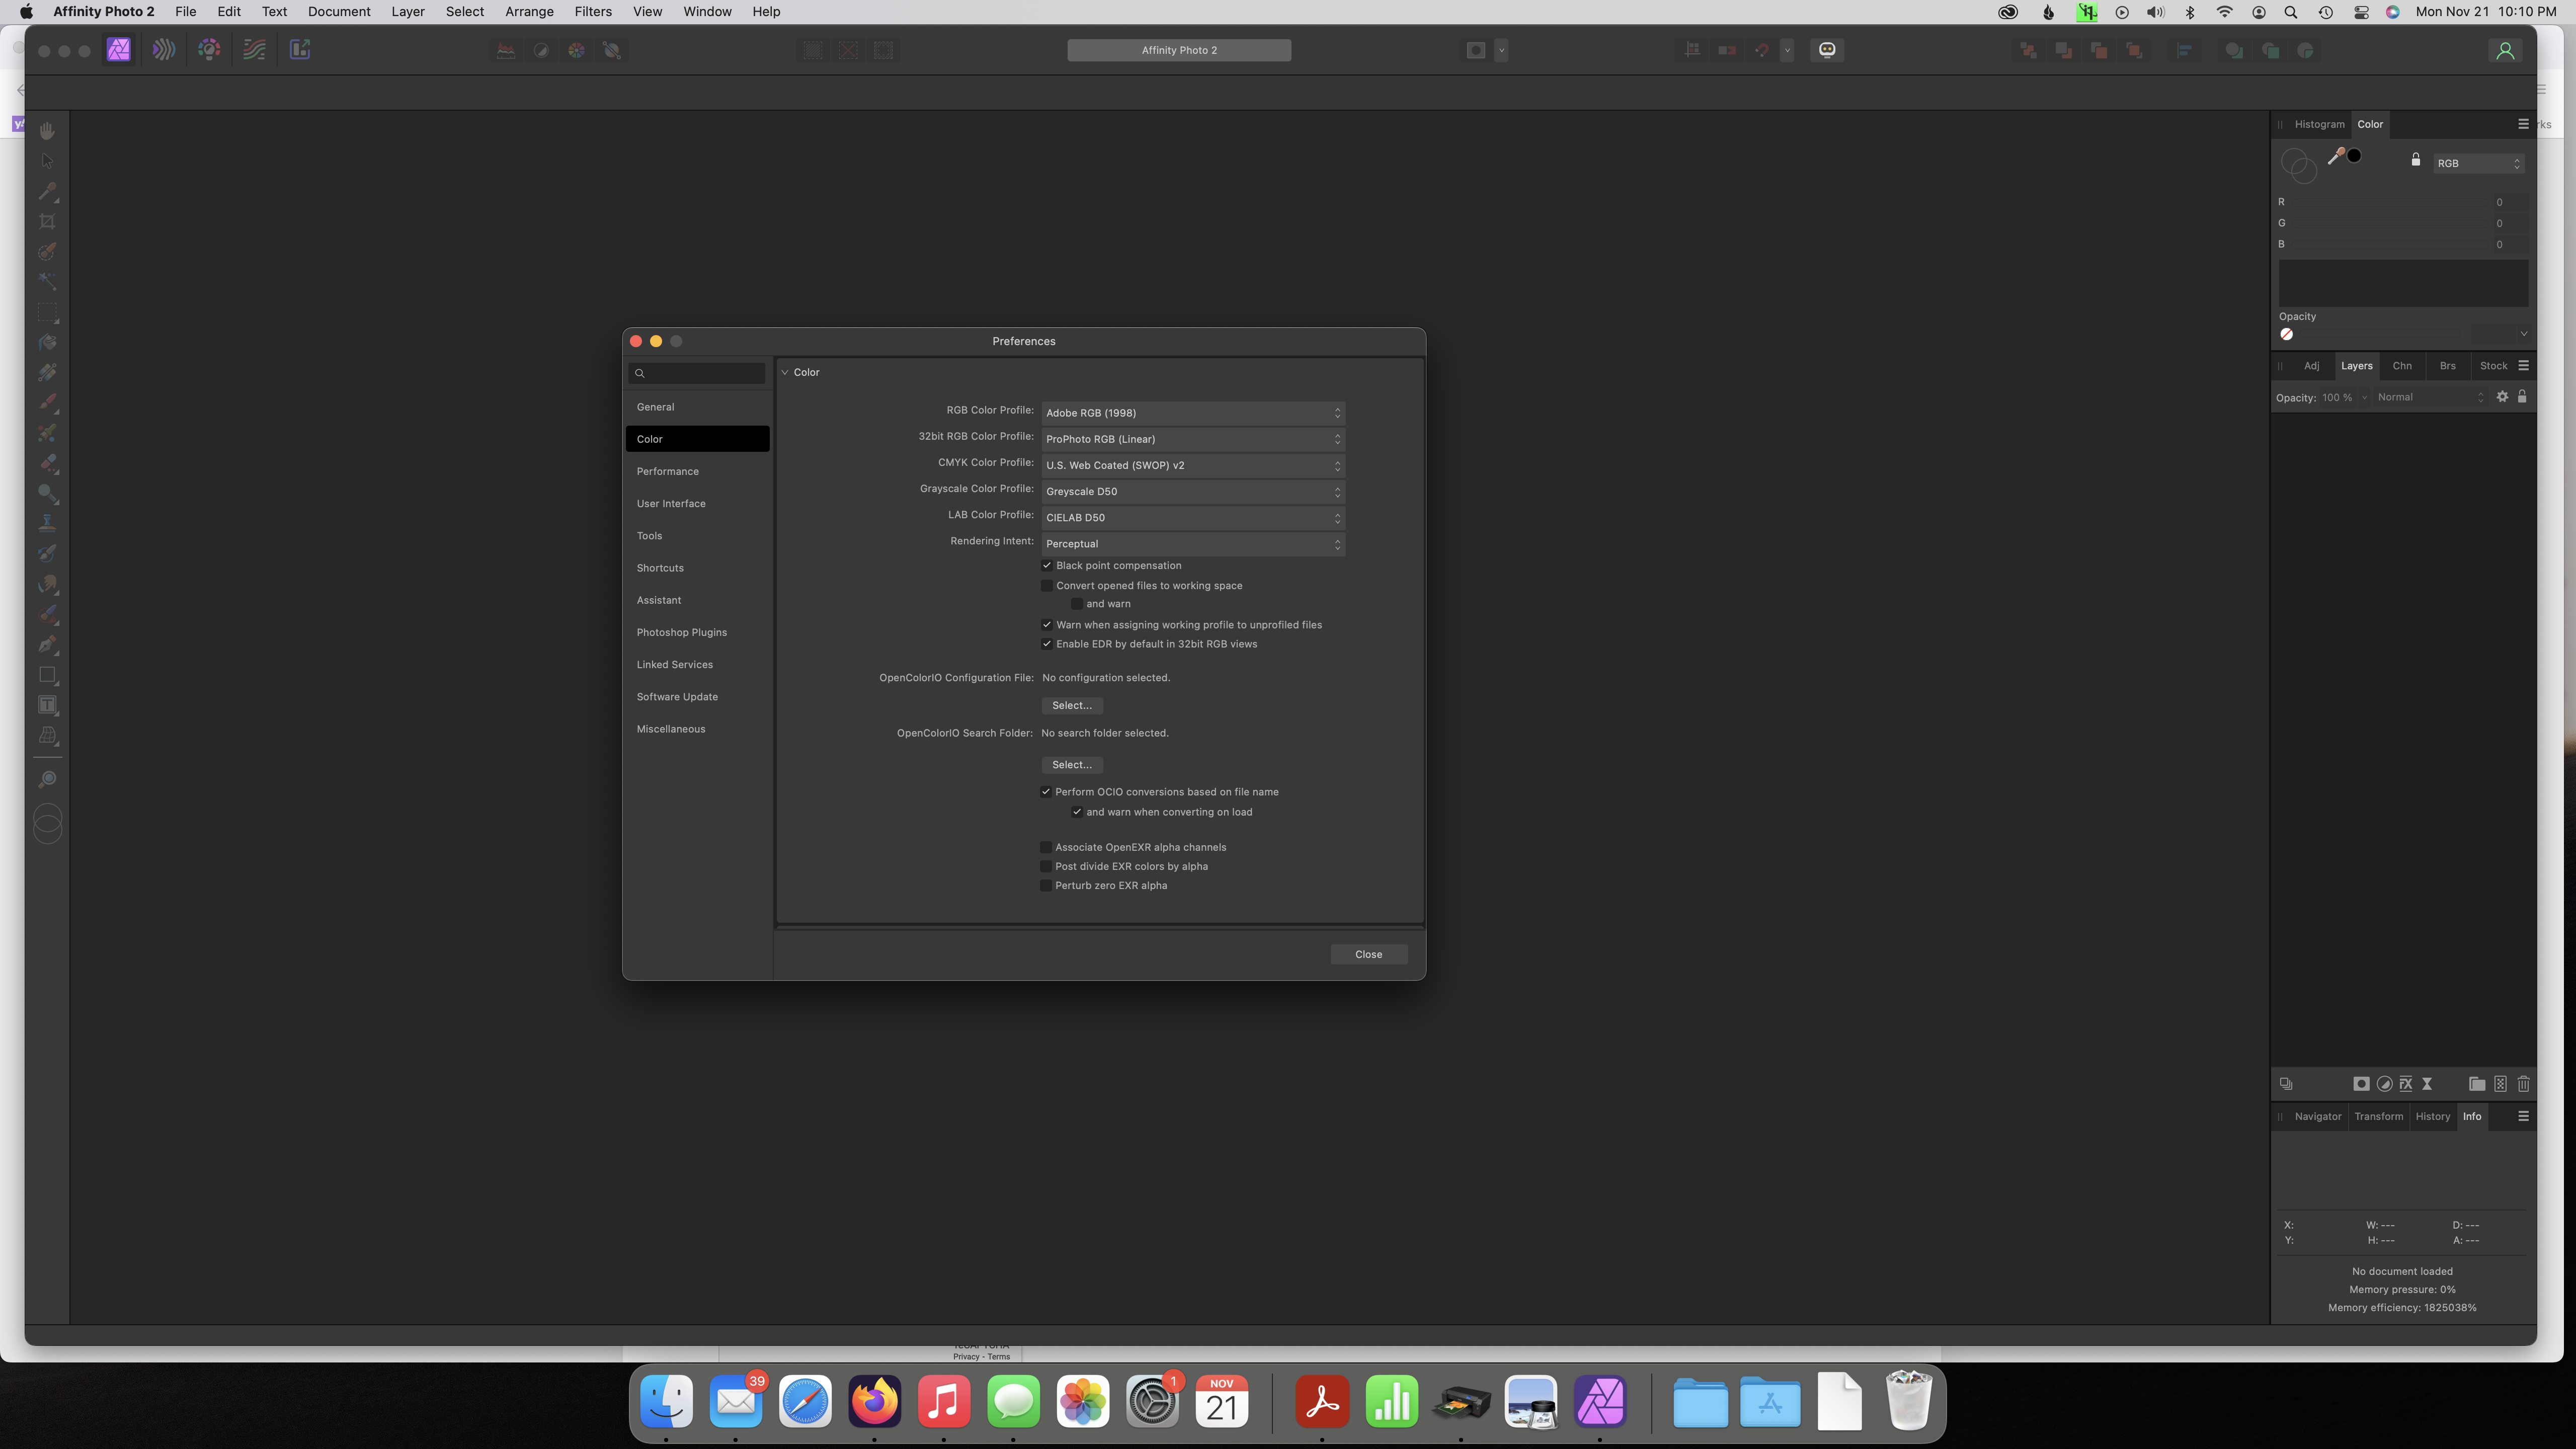
Task: Click the Layer Effects fx icon
Action: tap(2406, 1084)
